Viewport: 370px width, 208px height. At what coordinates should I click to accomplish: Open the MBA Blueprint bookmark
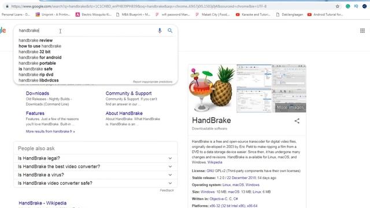133,14
